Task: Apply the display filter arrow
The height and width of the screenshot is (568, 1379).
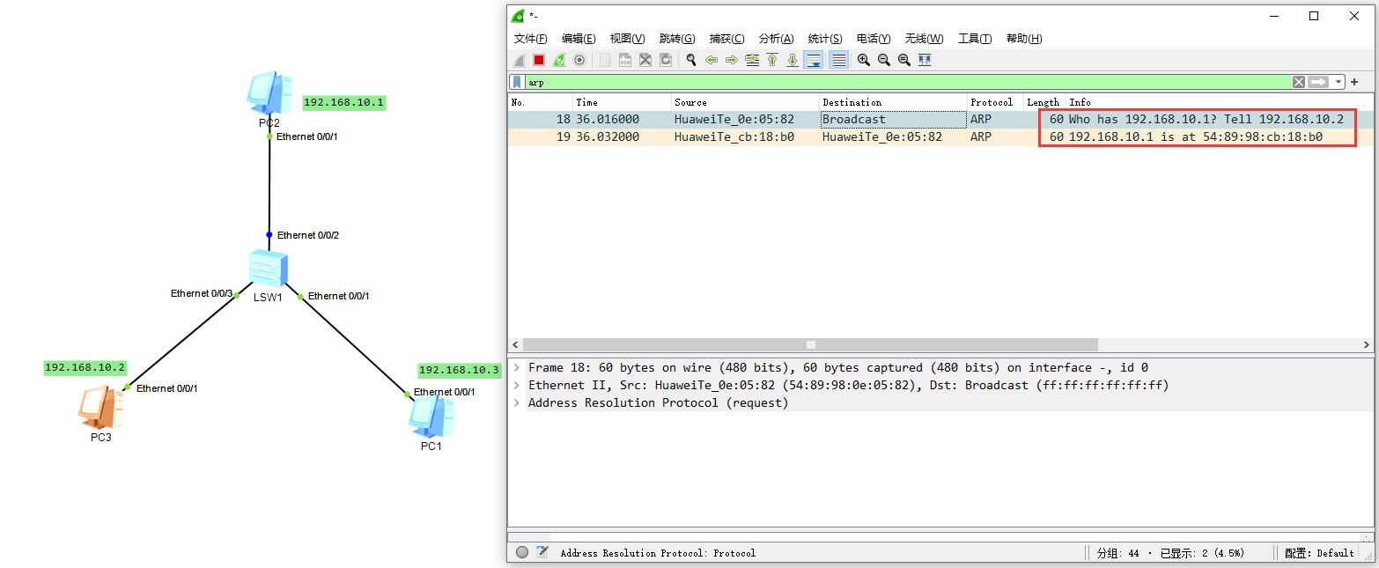Action: tap(1318, 82)
